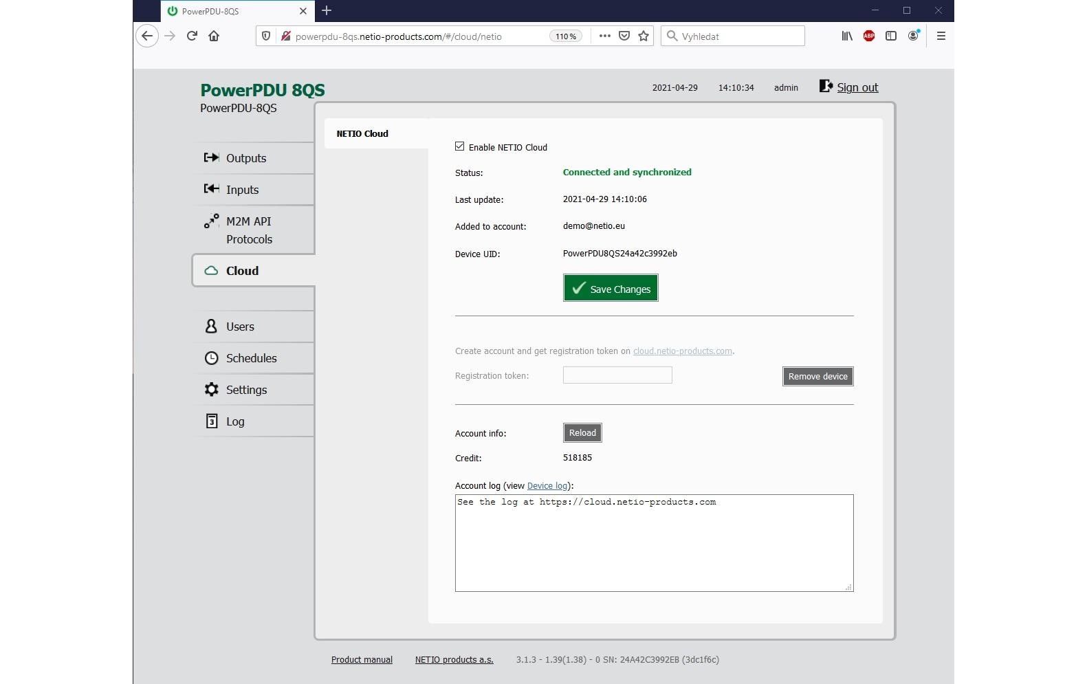Close the PowerPDU-8QS tab

(x=303, y=11)
